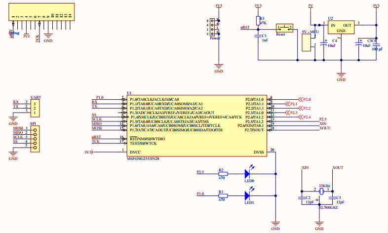Screen dimensions: 388x233
Task: Click the 3V3 port at U2 output
Action: 376,6
